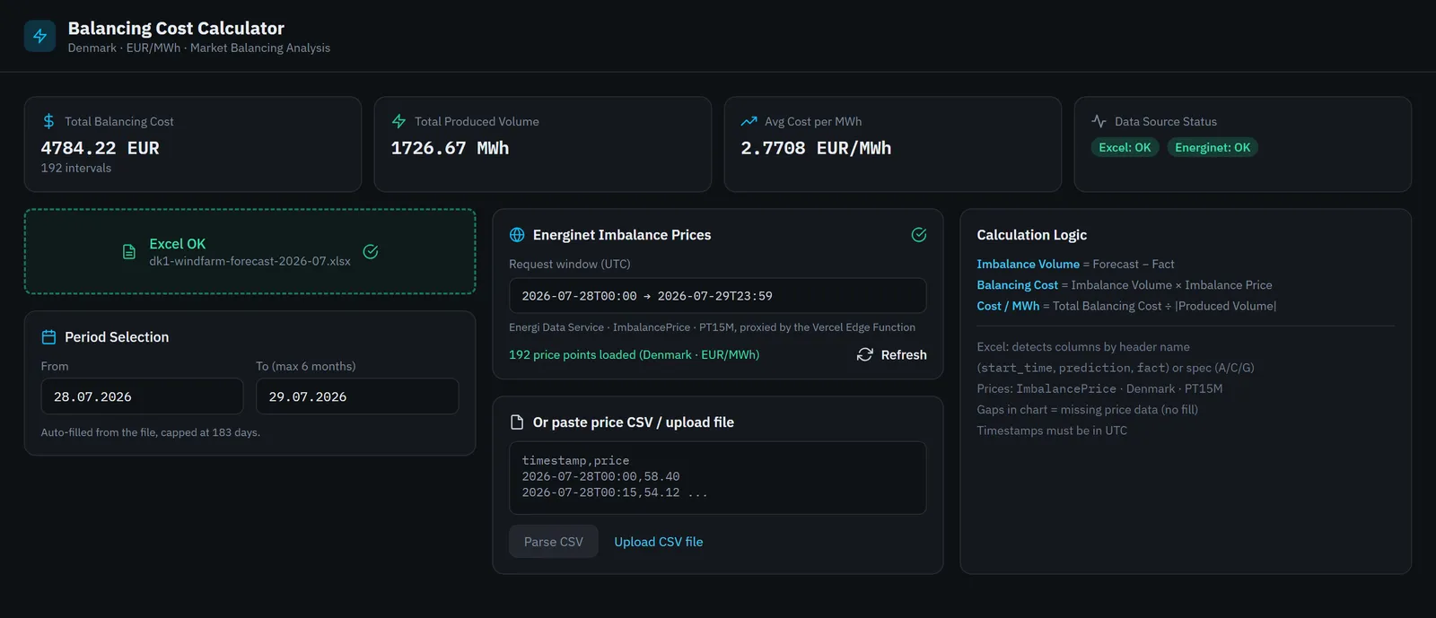Click the Energinet: OK status badge

point(1213,148)
